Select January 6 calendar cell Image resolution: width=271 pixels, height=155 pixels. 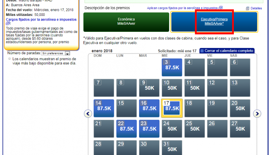click(x=240, y=67)
